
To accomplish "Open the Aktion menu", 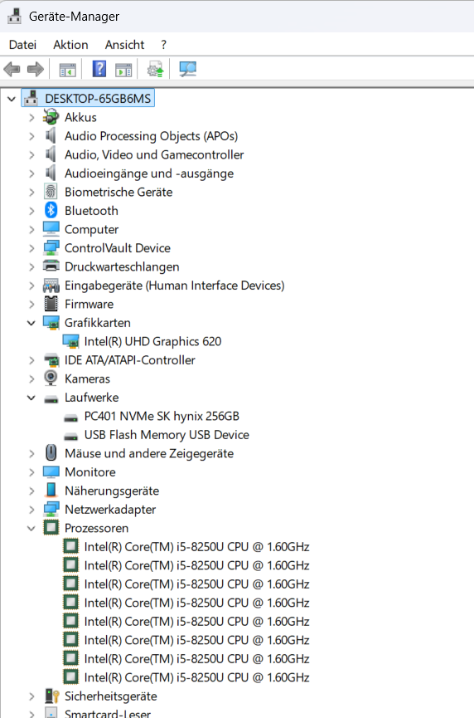I will tap(70, 45).
